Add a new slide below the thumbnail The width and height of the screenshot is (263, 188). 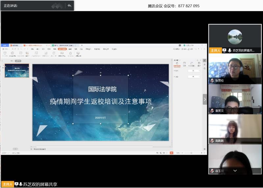[x=15, y=149]
